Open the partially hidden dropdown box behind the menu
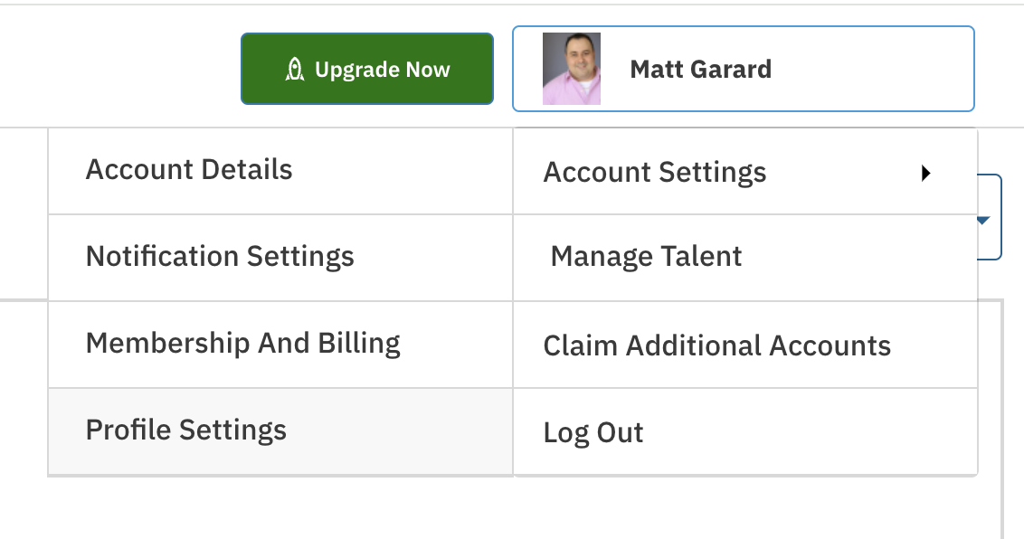Viewport: 1024px width, 539px height. coord(990,217)
